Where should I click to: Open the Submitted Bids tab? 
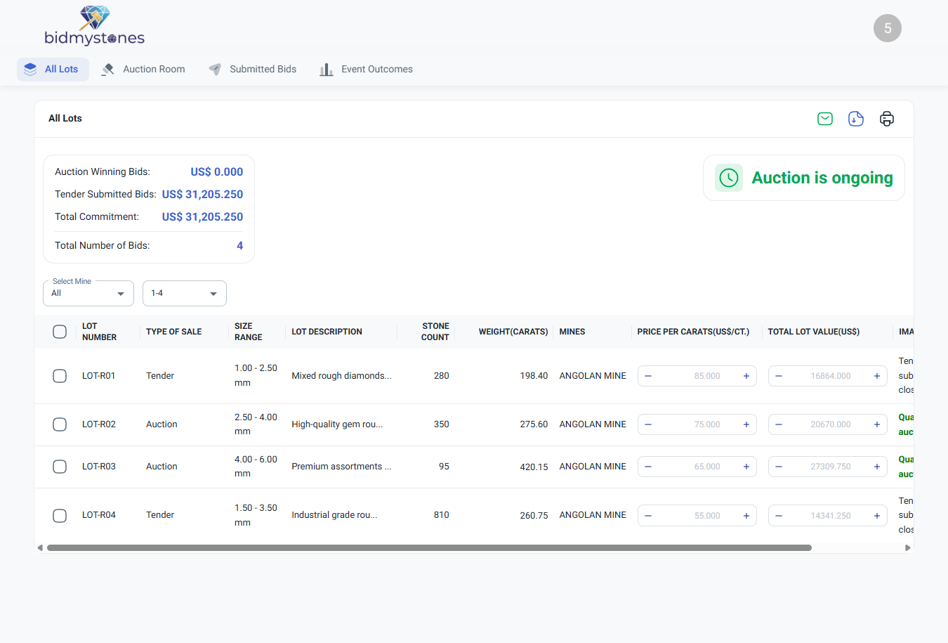pos(253,70)
